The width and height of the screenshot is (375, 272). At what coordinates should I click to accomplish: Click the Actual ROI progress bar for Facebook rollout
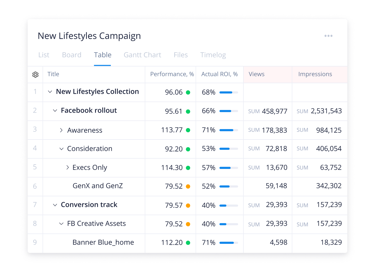228,111
